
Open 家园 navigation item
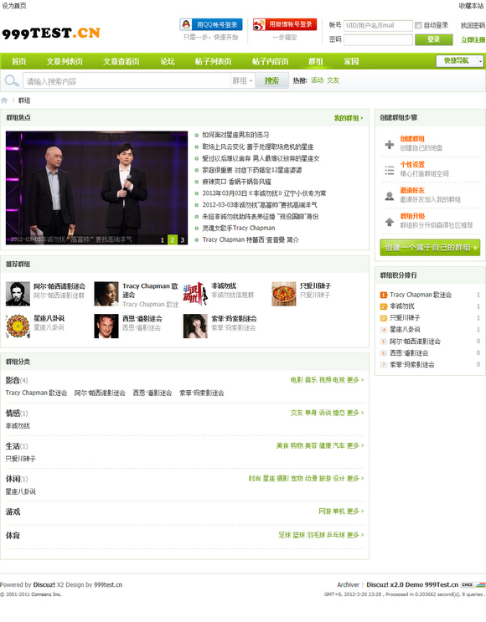(x=351, y=61)
